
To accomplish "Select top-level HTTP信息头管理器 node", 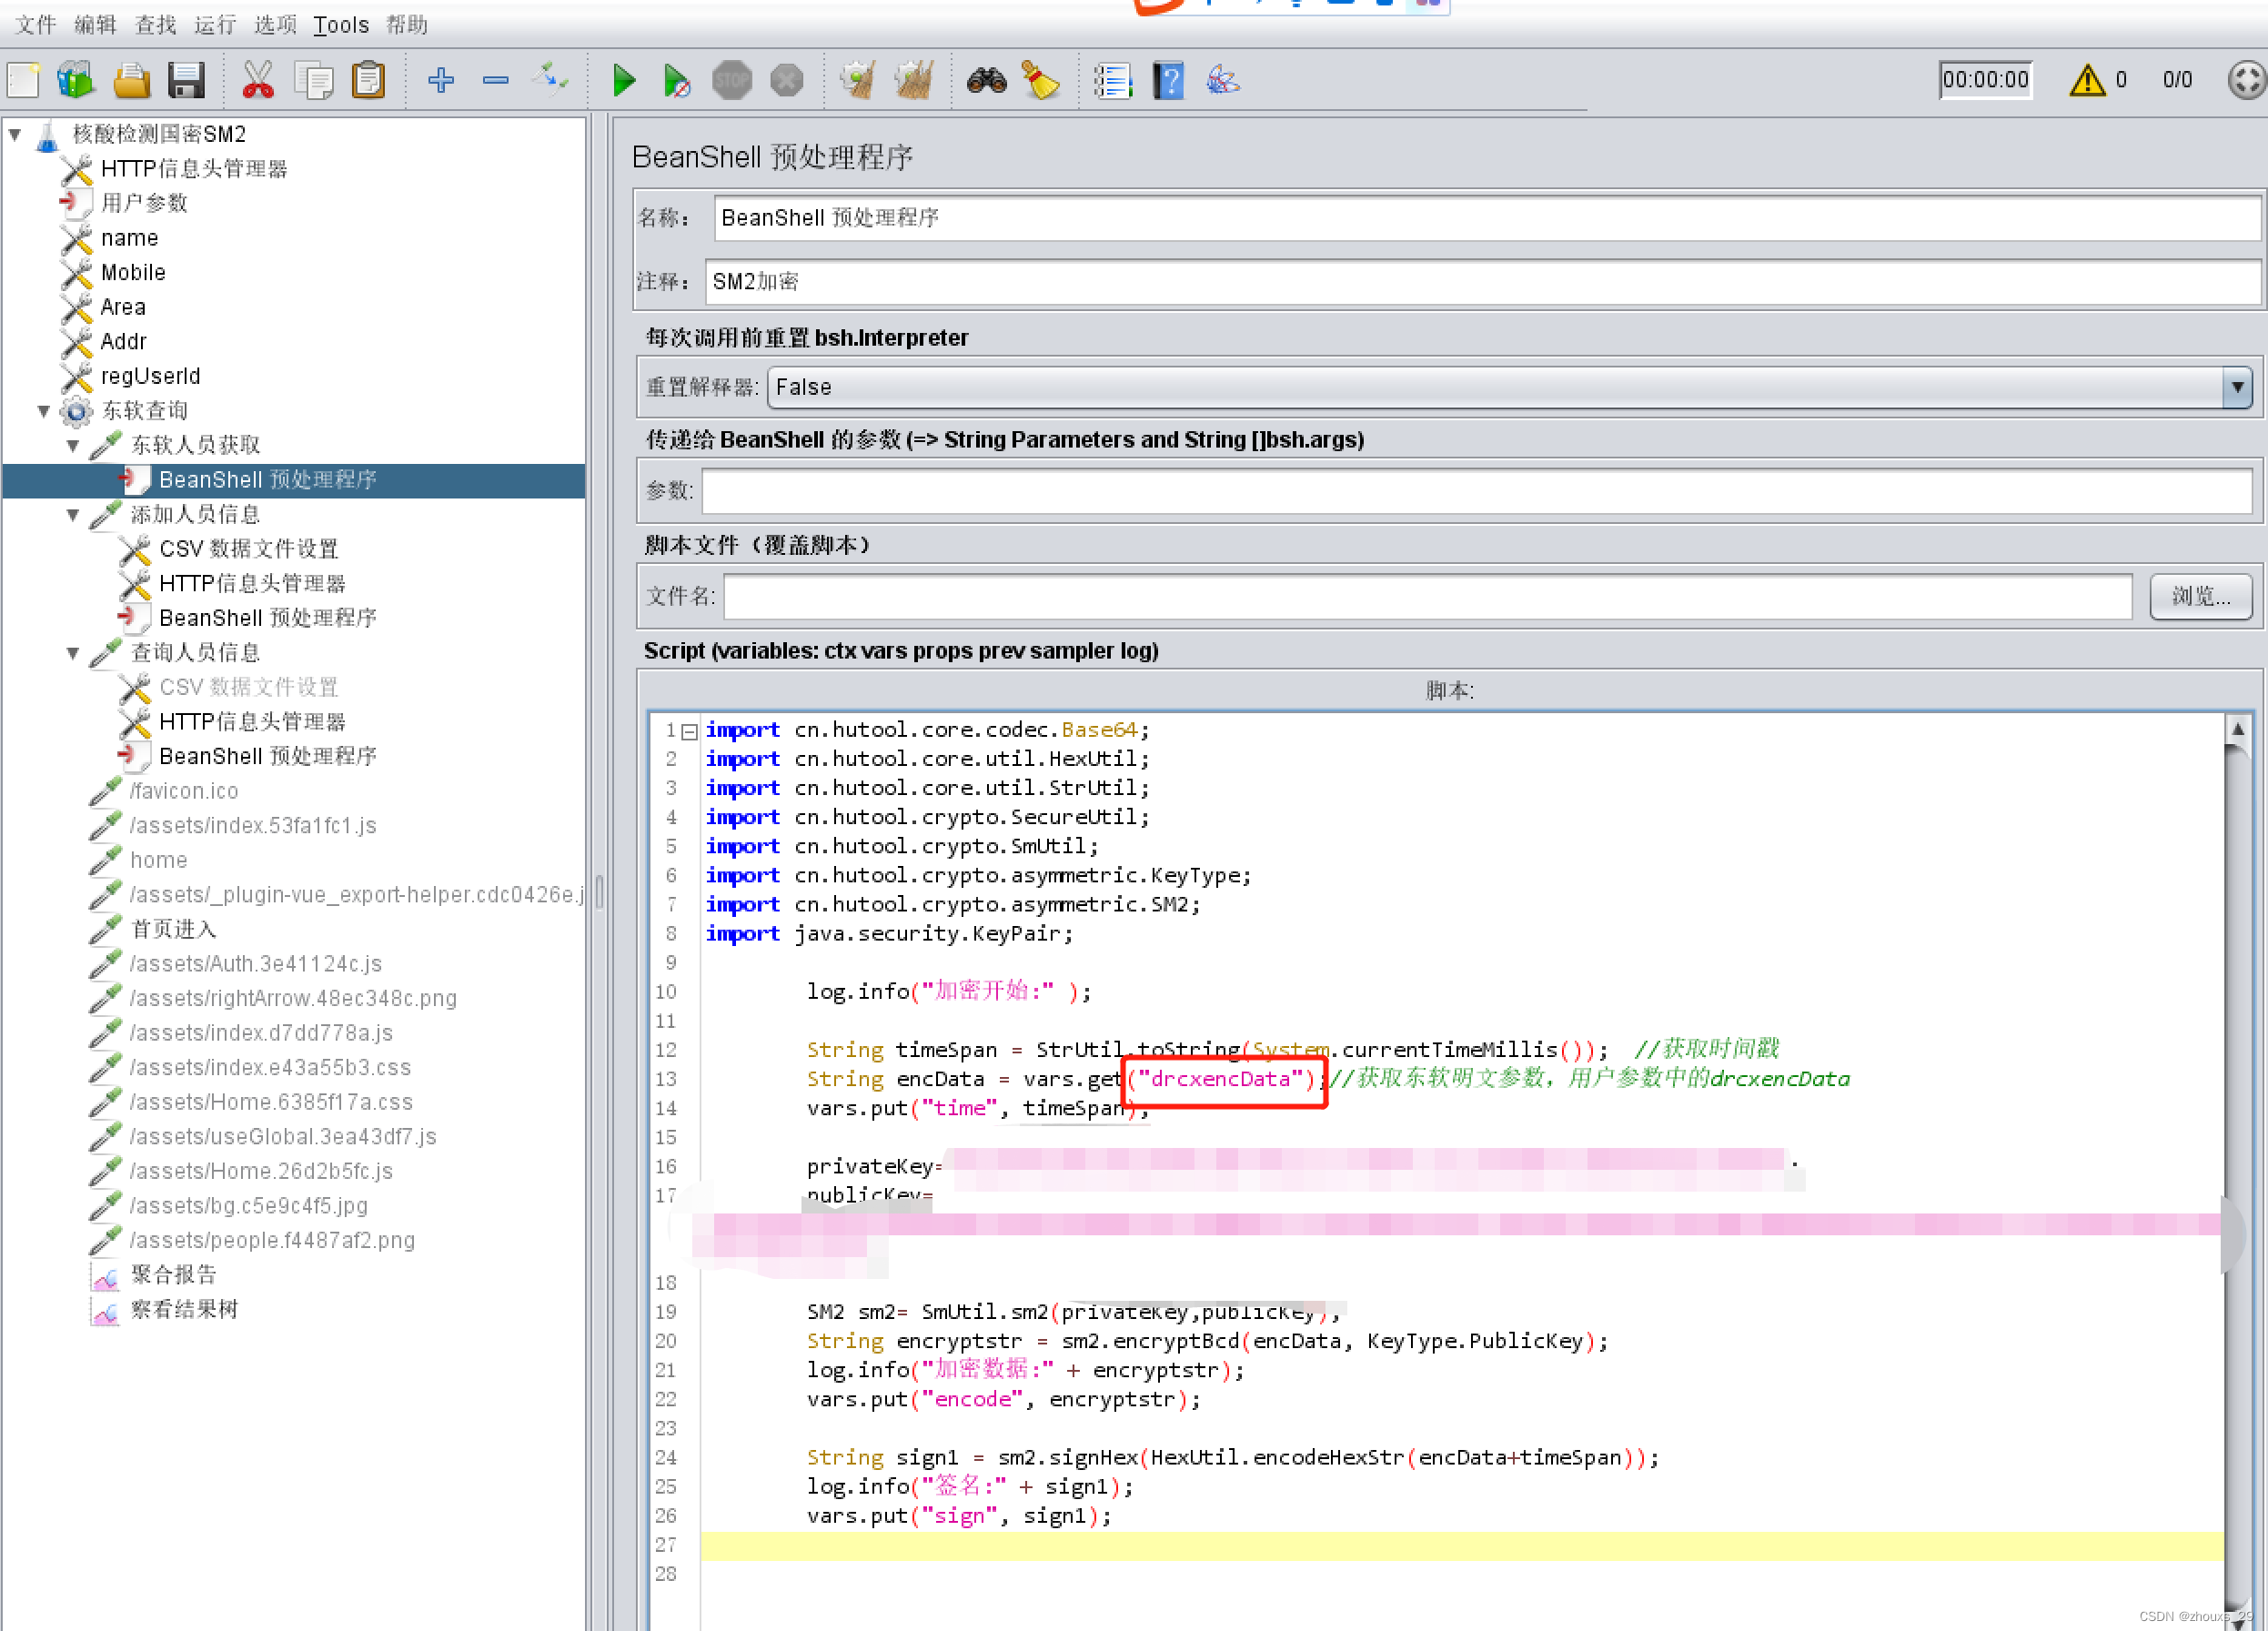I will (194, 168).
